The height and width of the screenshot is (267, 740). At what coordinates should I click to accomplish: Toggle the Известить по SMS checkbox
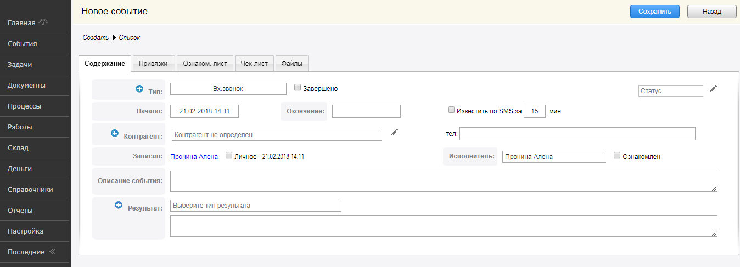[451, 110]
